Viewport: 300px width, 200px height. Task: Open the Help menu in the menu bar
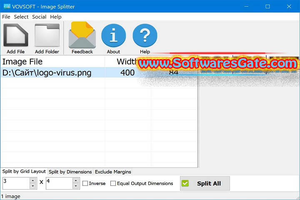click(x=56, y=17)
